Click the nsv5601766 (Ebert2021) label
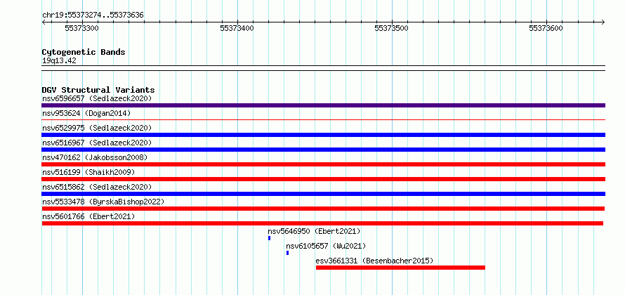This screenshot has width=625, height=295. tap(88, 216)
